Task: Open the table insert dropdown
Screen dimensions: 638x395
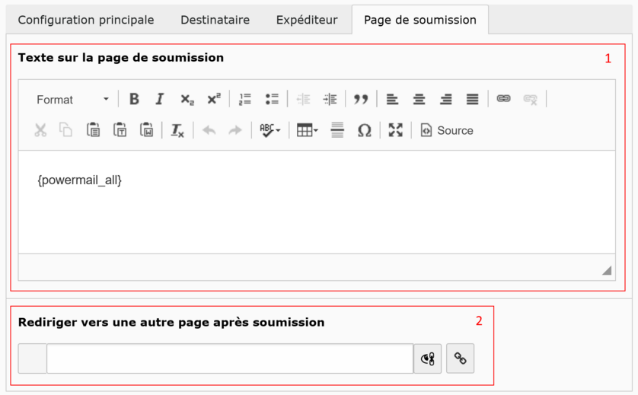Action: point(308,130)
